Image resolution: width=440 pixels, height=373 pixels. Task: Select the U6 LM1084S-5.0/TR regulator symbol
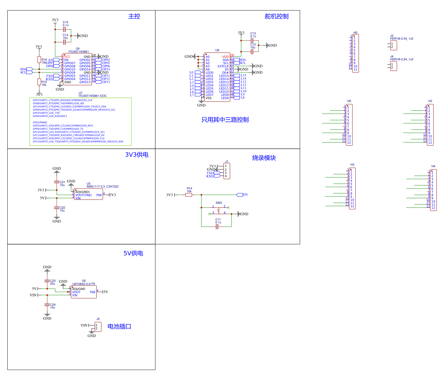tap(84, 292)
